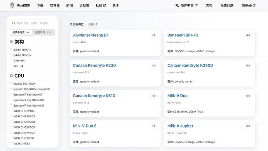Click the device badge on Canaan Kendryte K230D
Viewport: 268px width, 151px height.
point(248,66)
